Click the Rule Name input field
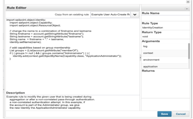The height and width of the screenshot is (119, 193). (x=165, y=18)
